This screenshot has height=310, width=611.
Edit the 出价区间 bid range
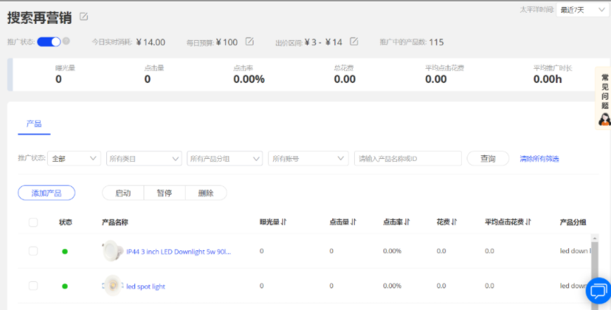[354, 41]
